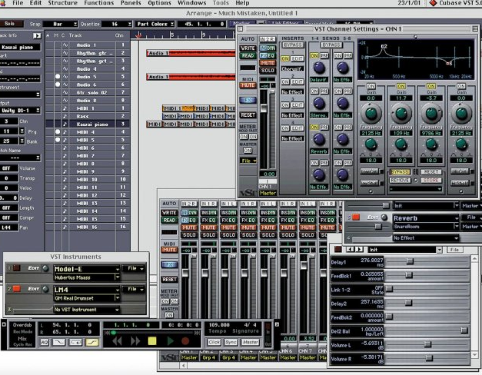
Task: Toggle mute dot on Audio 5 track
Action: click(x=57, y=77)
